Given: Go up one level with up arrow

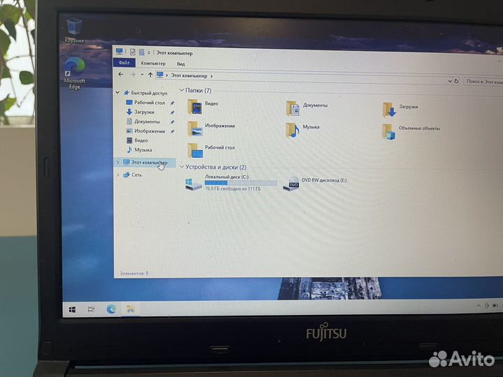Looking at the screenshot, I should pos(150,75).
